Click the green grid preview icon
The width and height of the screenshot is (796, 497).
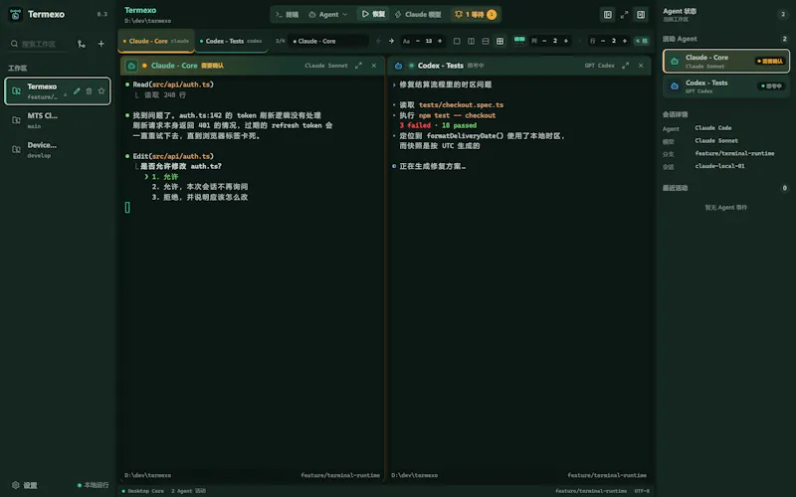tap(519, 40)
